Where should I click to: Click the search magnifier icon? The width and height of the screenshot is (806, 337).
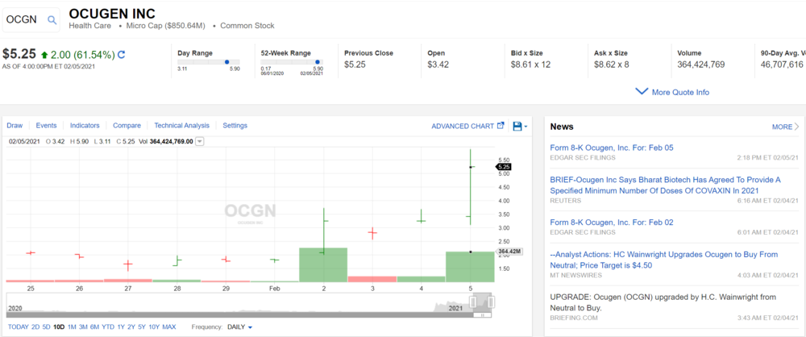(x=52, y=19)
